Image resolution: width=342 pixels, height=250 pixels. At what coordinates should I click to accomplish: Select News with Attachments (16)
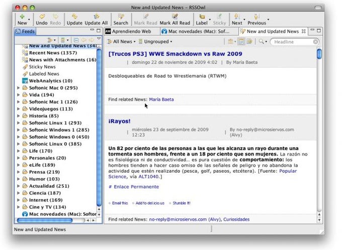62,60
